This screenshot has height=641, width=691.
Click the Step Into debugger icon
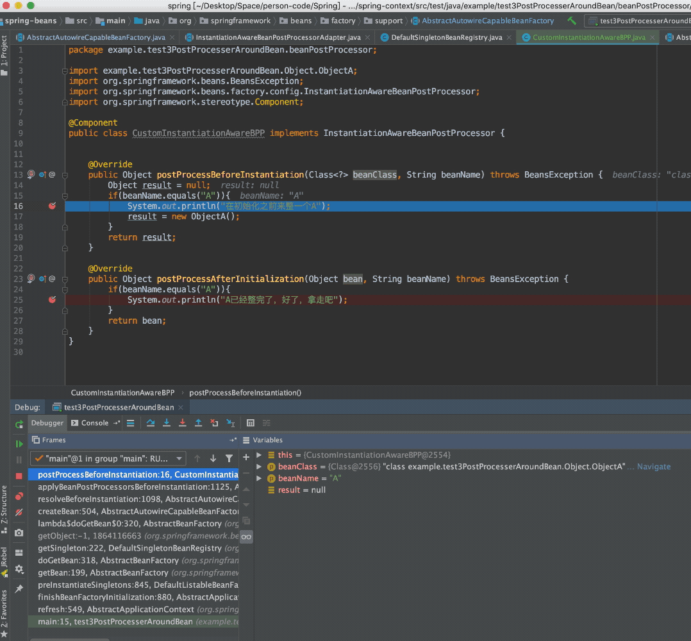(167, 423)
